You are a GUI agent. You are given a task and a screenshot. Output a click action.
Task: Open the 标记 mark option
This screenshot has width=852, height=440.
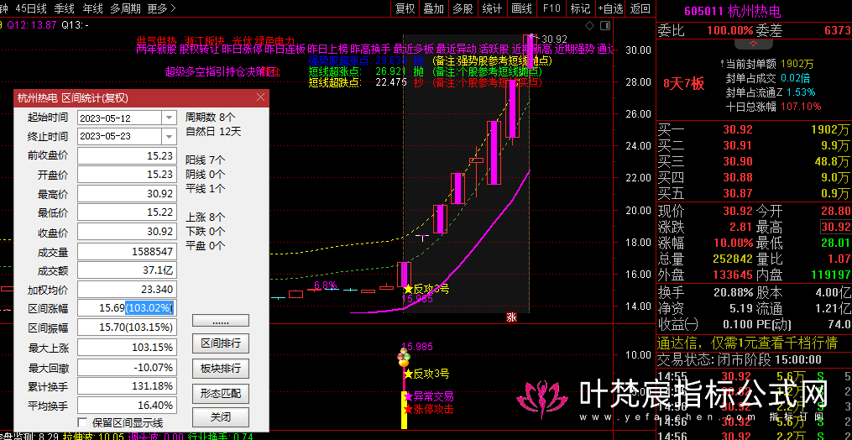pyautogui.click(x=580, y=8)
